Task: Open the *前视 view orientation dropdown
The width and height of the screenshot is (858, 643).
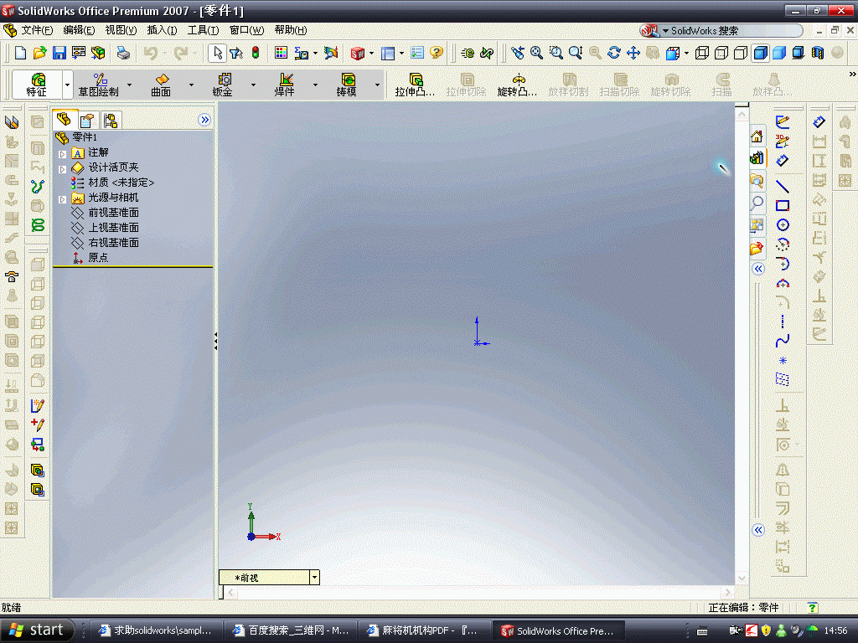Action: 315,578
